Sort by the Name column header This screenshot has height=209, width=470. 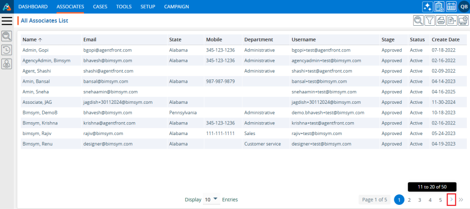point(29,40)
